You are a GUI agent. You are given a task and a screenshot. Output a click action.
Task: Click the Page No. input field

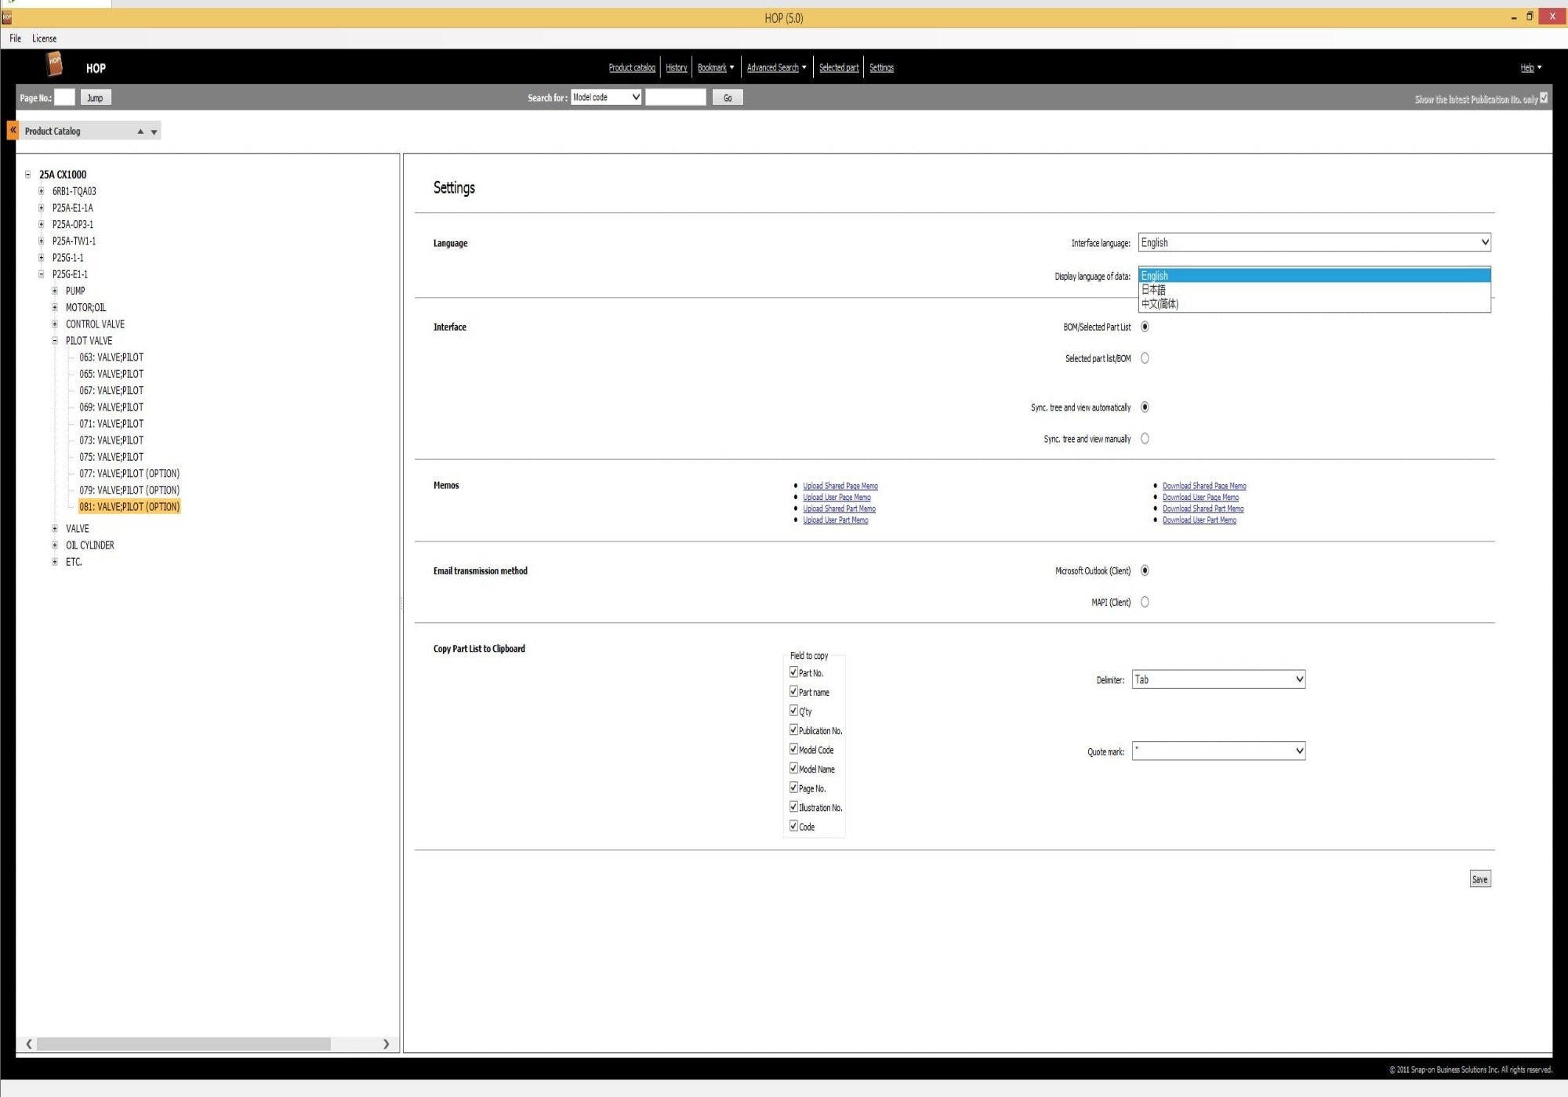point(64,97)
